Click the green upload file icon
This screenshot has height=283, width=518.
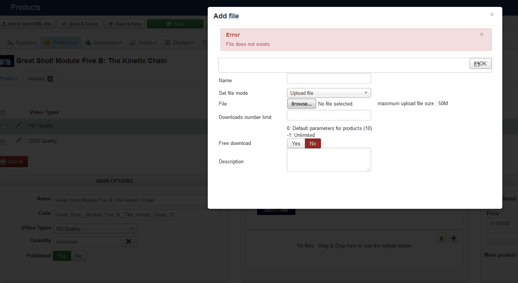coord(441,238)
